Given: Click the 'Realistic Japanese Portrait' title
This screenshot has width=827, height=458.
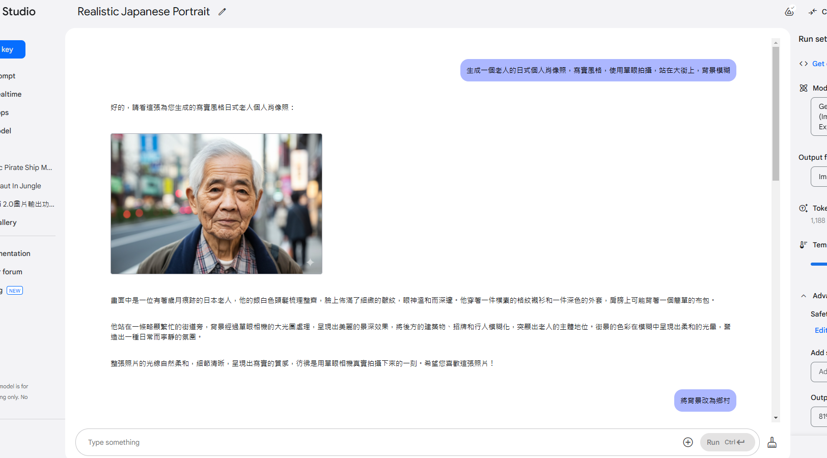Looking at the screenshot, I should point(144,12).
